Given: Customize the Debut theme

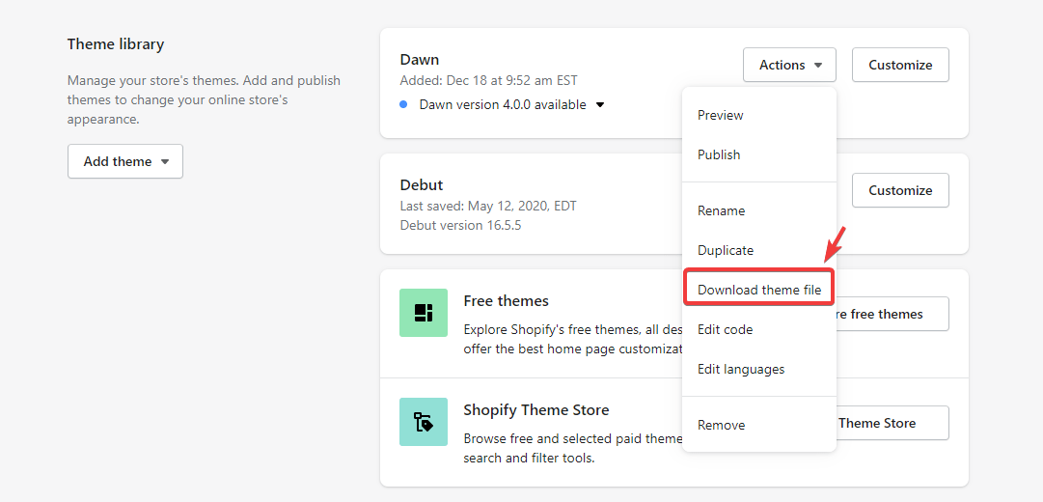Looking at the screenshot, I should [x=900, y=190].
